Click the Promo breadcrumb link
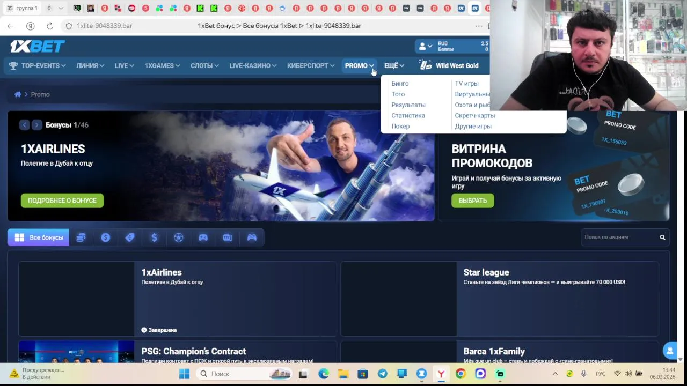Viewport: 687px width, 386px height. coord(40,94)
